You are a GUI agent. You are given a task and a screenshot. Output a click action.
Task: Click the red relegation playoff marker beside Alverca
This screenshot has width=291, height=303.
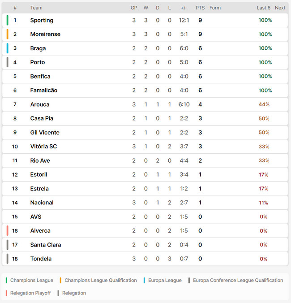7,231
